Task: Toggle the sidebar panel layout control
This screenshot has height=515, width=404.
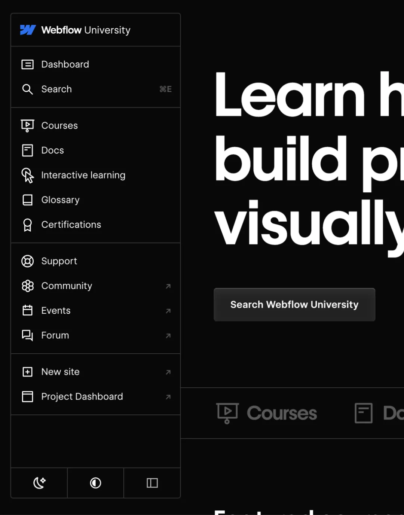Action: click(152, 483)
